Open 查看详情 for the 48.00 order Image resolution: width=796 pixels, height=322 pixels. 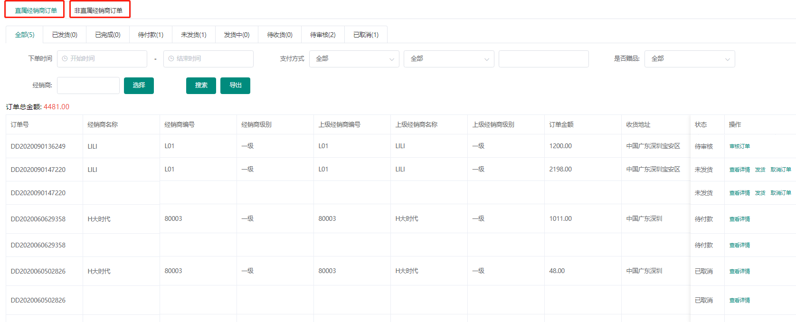click(739, 271)
